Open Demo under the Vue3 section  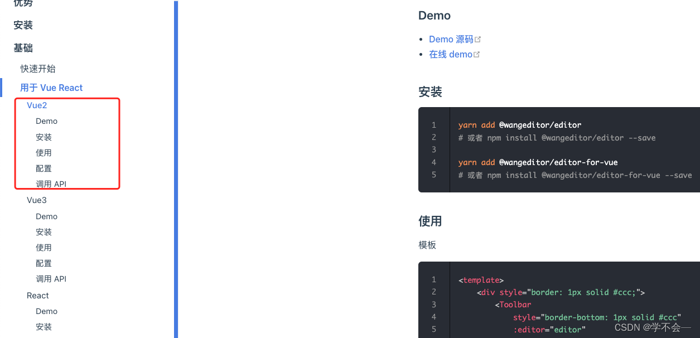[46, 216]
